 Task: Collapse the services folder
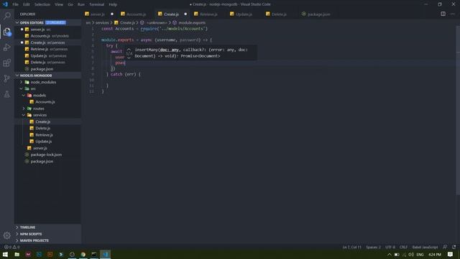point(48,115)
